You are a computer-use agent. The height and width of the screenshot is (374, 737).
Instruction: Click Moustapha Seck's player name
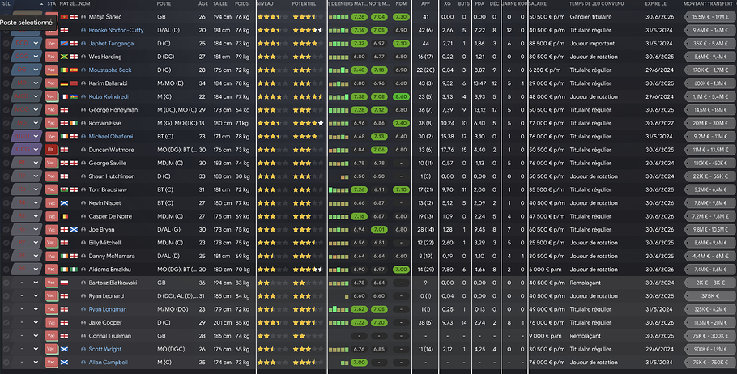coord(110,70)
